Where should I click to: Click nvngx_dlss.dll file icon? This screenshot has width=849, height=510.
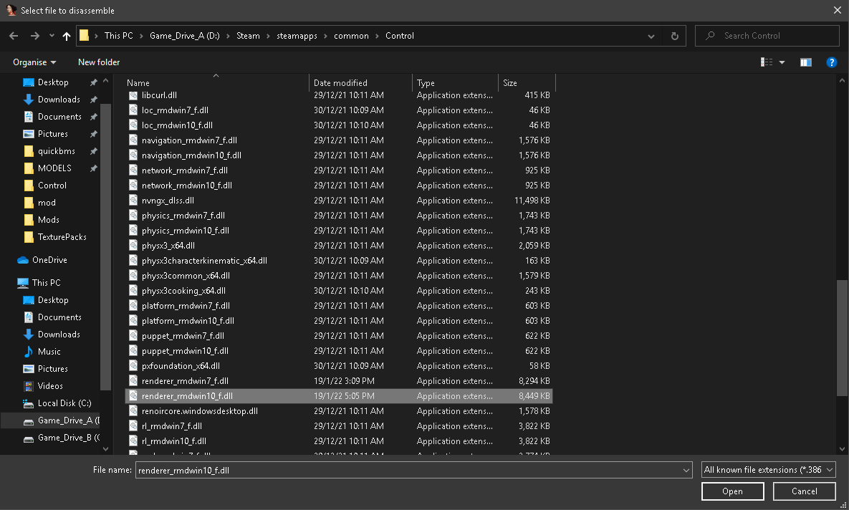point(133,201)
